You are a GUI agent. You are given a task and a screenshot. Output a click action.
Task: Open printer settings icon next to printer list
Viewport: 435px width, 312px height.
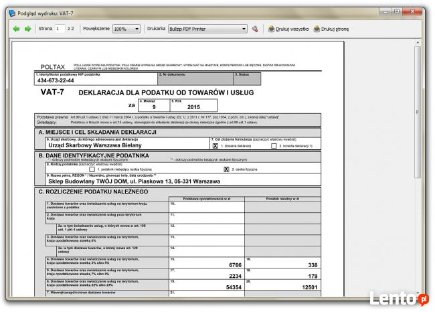click(x=255, y=29)
